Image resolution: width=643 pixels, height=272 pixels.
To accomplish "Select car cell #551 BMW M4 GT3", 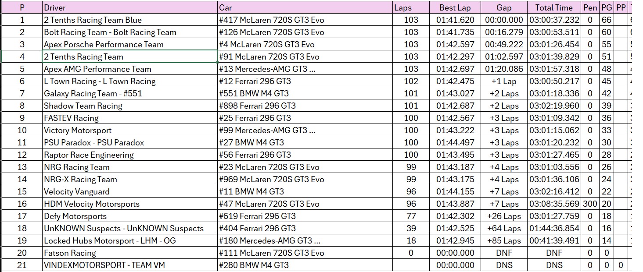I will [x=305, y=93].
